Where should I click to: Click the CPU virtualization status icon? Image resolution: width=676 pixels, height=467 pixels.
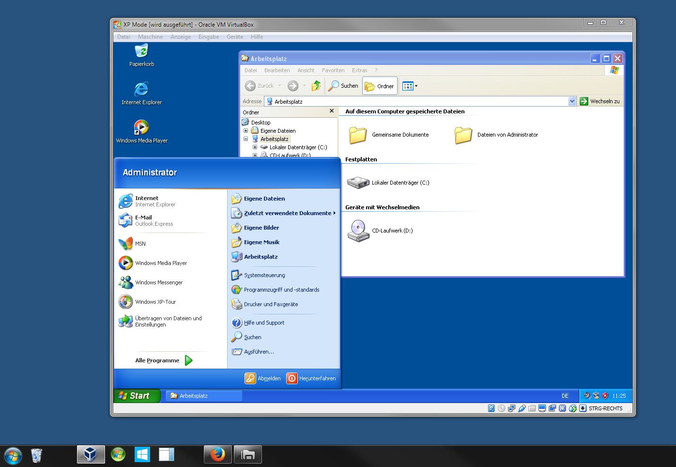pyautogui.click(x=563, y=408)
